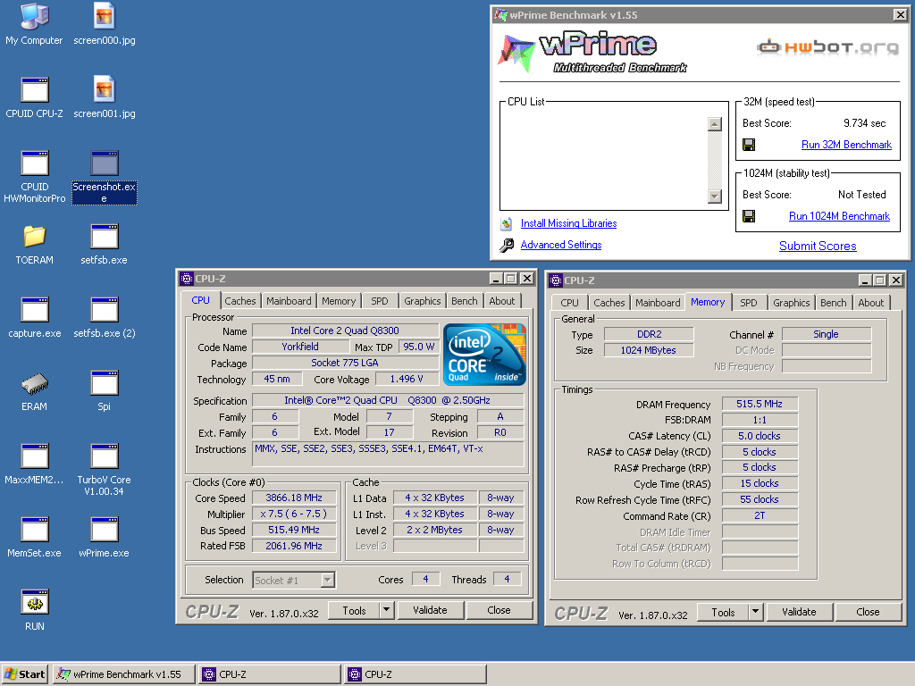Click Close button in left CPU-Z window
The height and width of the screenshot is (686, 915).
click(499, 610)
